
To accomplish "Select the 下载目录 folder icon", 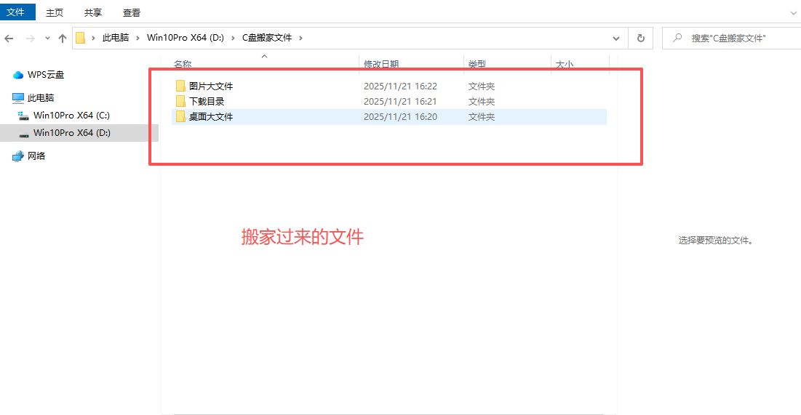I will (181, 101).
